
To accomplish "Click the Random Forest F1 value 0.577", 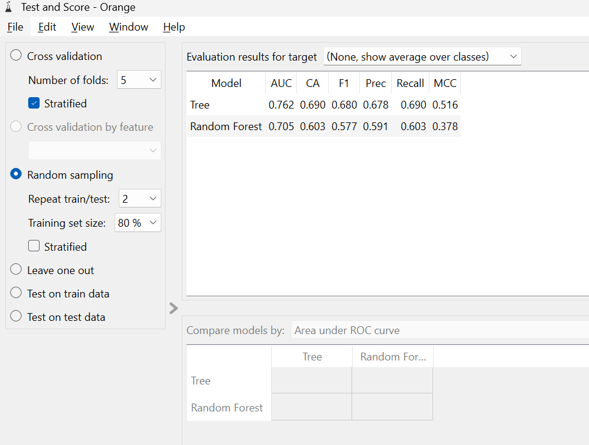I will (x=344, y=126).
